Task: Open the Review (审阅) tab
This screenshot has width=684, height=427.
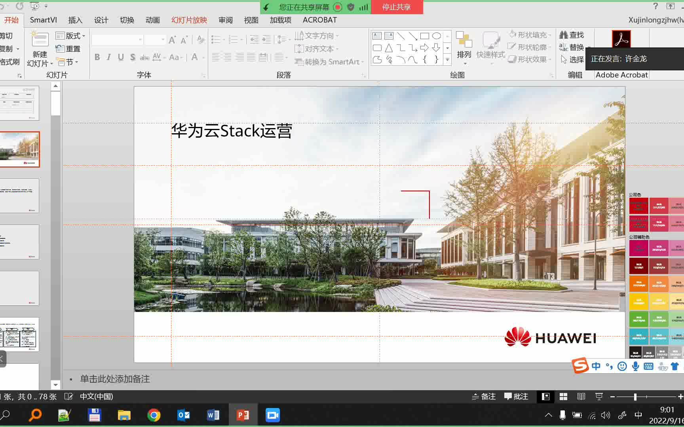Action: click(x=226, y=20)
